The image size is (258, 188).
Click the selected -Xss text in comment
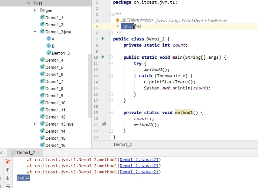pos(127,27)
